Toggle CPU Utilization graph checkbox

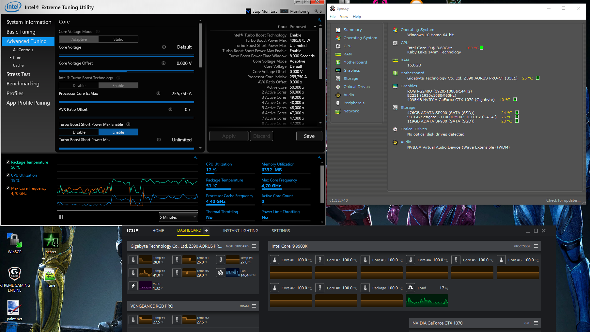8,175
